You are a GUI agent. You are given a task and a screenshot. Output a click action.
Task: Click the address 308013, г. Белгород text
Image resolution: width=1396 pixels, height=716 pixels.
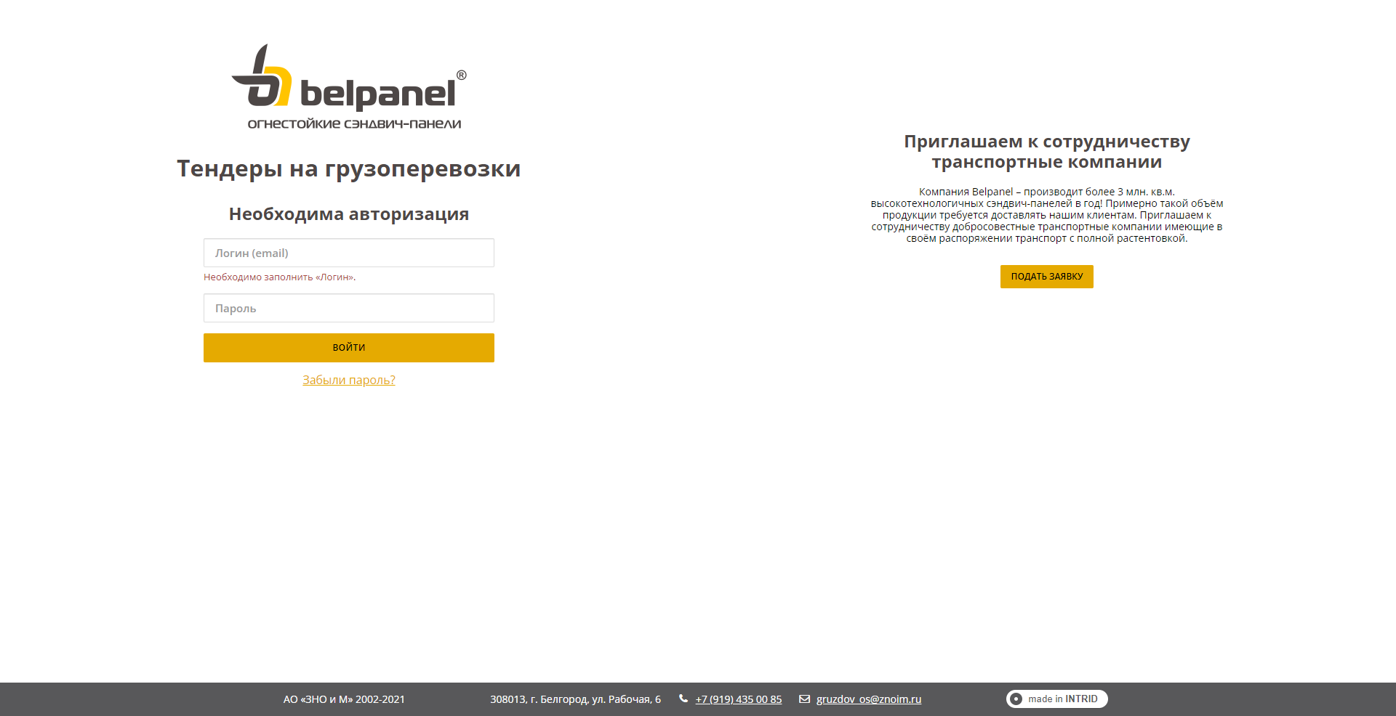click(x=576, y=699)
